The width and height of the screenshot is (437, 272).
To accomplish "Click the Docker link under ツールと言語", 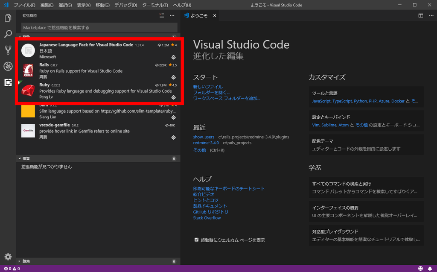I will pos(398,101).
